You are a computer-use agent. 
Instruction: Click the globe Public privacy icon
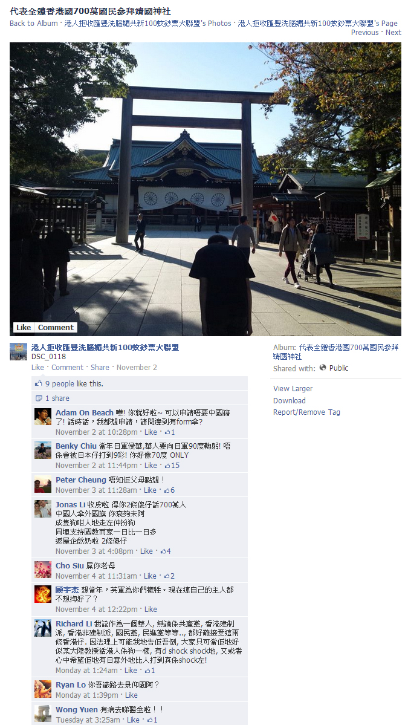tap(323, 368)
